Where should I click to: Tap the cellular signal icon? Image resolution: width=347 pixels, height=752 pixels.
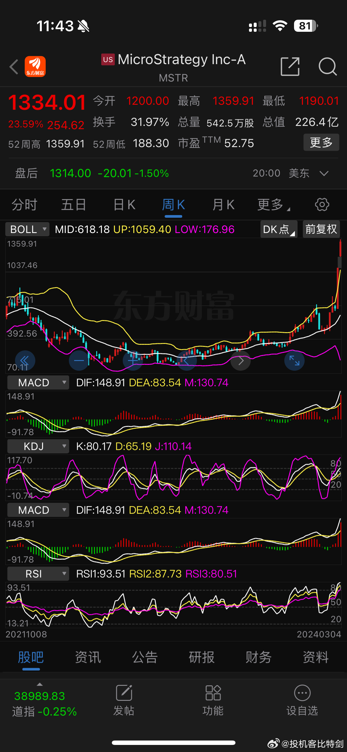(258, 26)
